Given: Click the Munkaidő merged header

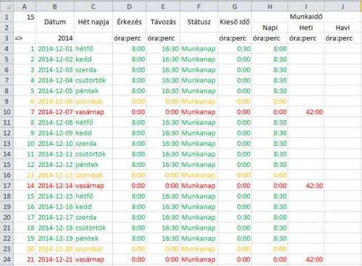Looking at the screenshot, I should 306,17.
